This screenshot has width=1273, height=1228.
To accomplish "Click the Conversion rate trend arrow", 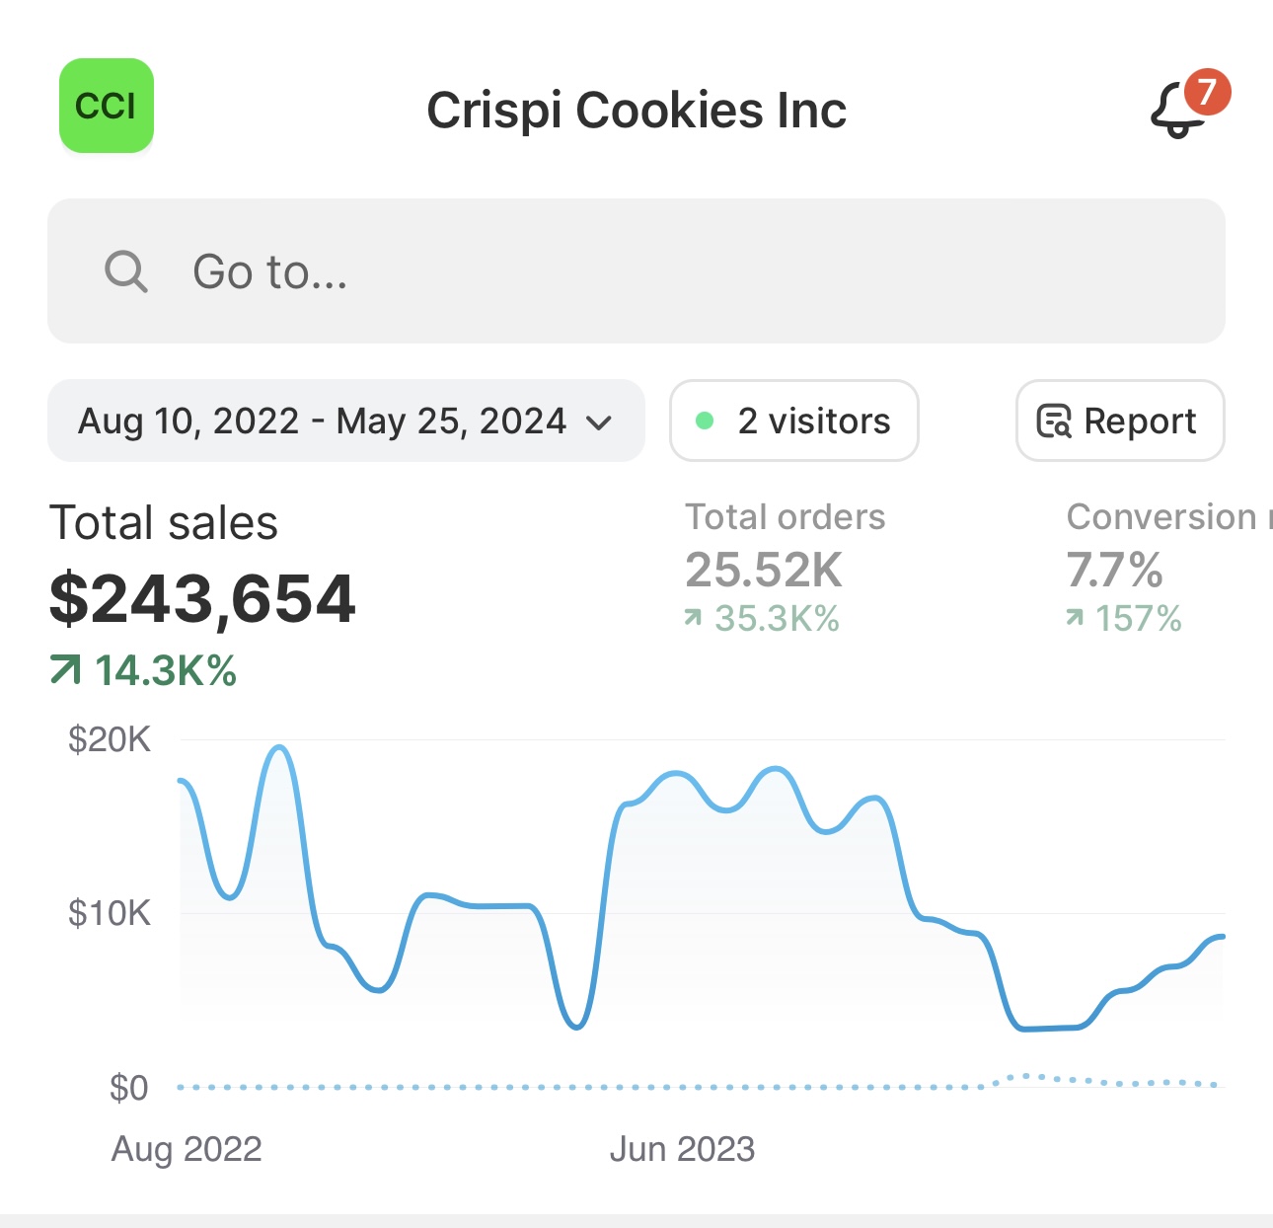I will tap(1075, 619).
